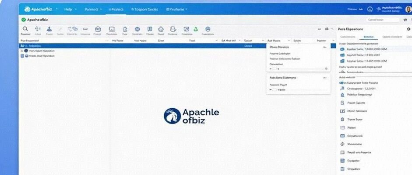Toggle the switch in the lower popup card

[x=274, y=89]
